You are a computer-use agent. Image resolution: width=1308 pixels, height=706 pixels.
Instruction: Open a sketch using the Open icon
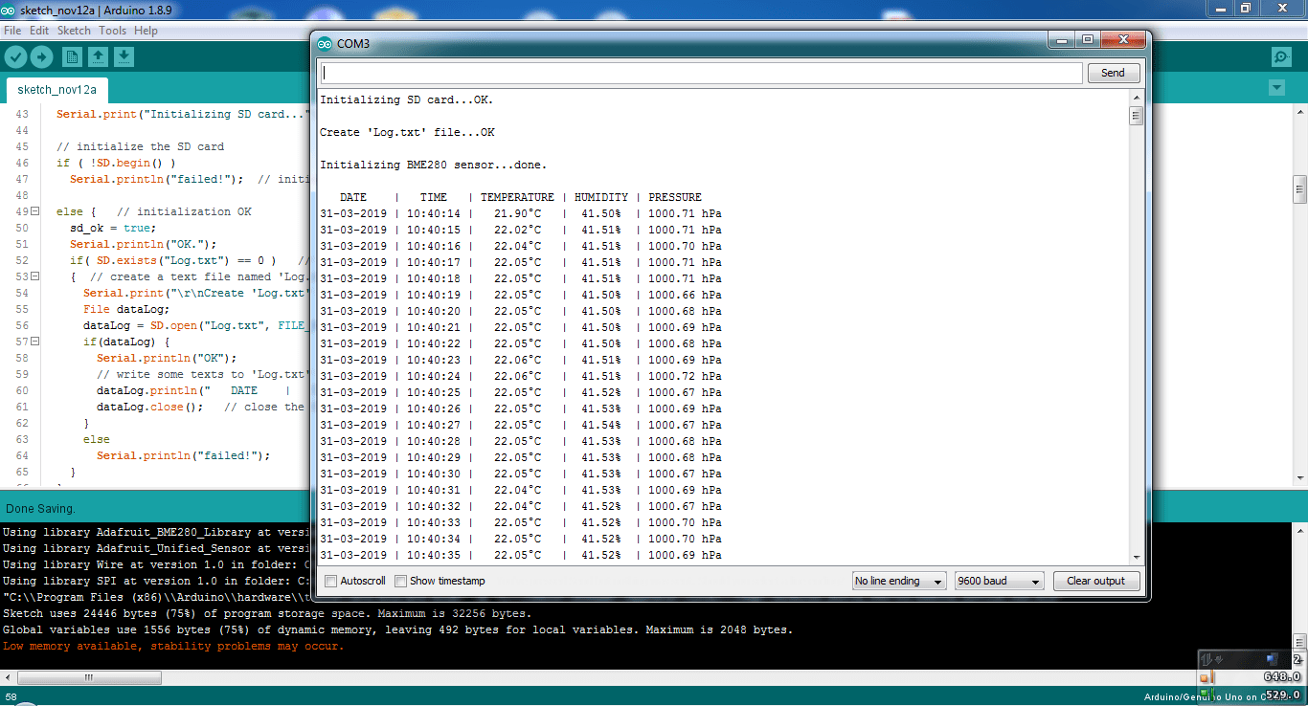coord(98,56)
